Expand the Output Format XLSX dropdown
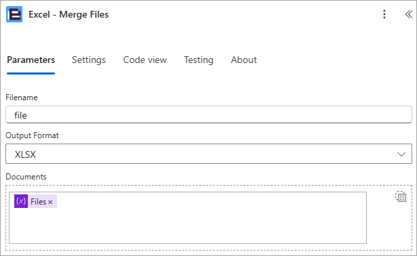Image resolution: width=417 pixels, height=256 pixels. click(208, 154)
